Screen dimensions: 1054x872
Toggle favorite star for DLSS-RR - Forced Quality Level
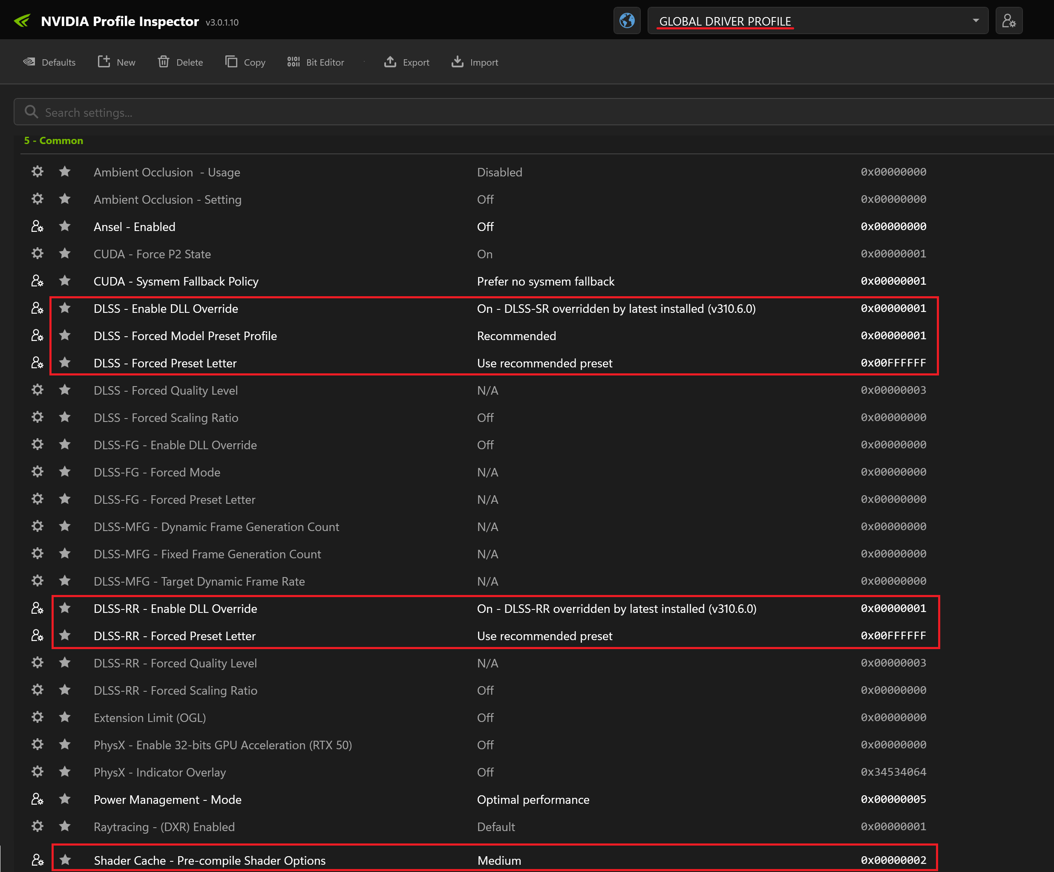pos(65,663)
